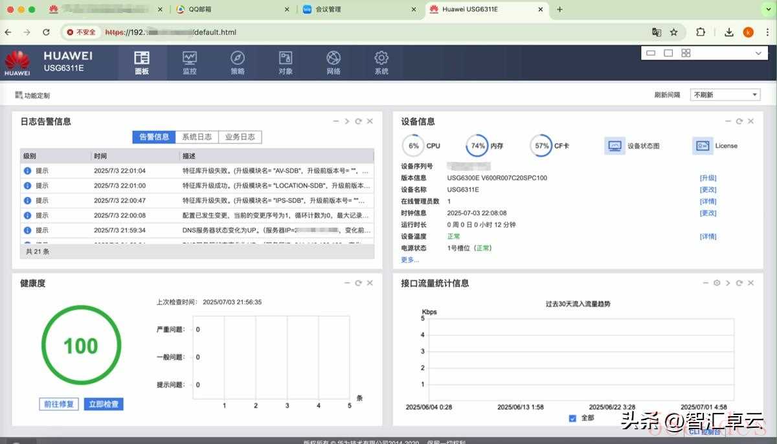Open the 对象 object icon
Image resolution: width=777 pixels, height=444 pixels.
pos(286,62)
